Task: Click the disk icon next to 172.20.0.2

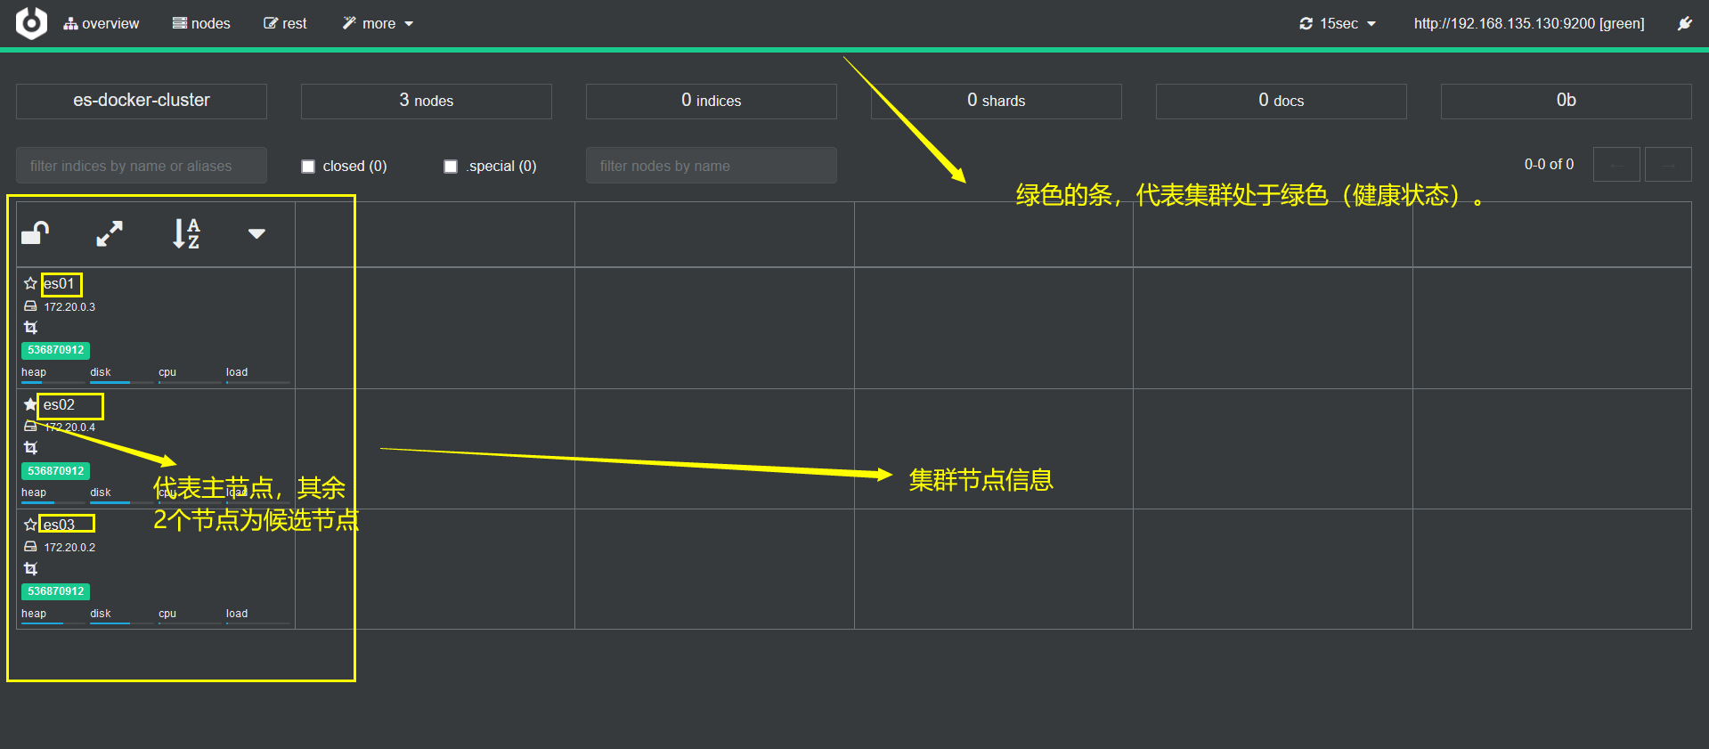Action: pos(30,547)
